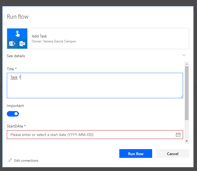Click the scrollbar down arrow
The image size is (197, 171).
[x=187, y=141]
